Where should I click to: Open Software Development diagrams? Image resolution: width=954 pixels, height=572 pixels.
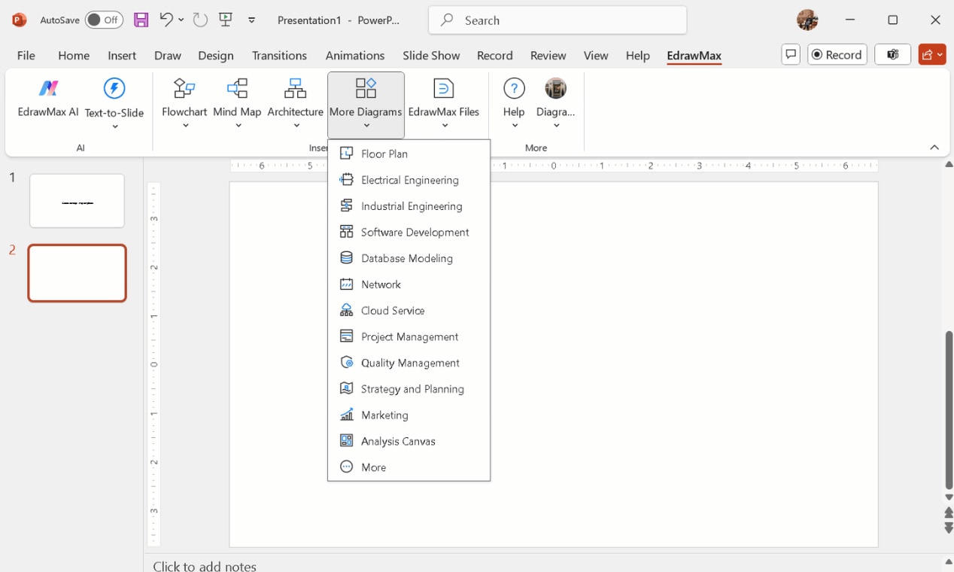tap(409, 233)
